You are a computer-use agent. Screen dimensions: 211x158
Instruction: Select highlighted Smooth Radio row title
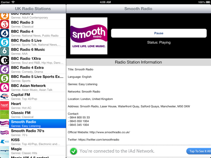coord(24,122)
